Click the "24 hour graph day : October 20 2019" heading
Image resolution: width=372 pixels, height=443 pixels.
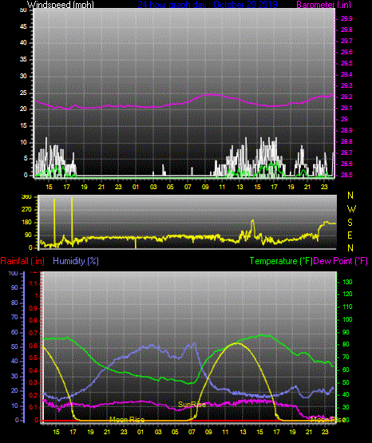[x=208, y=5]
